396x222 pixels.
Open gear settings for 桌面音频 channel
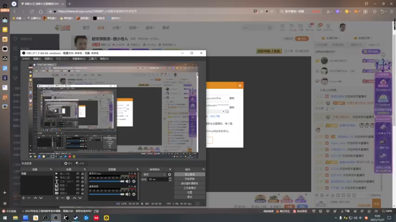tap(134, 194)
